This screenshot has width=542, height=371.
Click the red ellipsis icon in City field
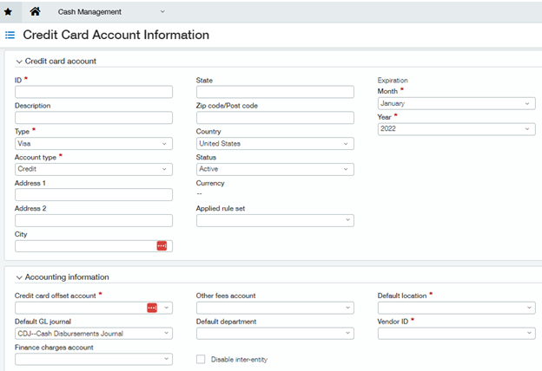pos(162,245)
